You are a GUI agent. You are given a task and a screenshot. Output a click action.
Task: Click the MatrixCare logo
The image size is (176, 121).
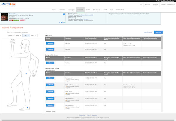[9, 4]
